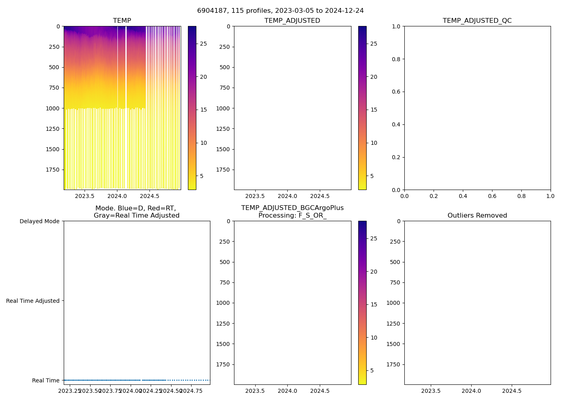This screenshot has height=400, width=561.
Task: Click the TEMP_ADJUSTED_BGCArgoPlus colorbar
Action: tap(362, 303)
